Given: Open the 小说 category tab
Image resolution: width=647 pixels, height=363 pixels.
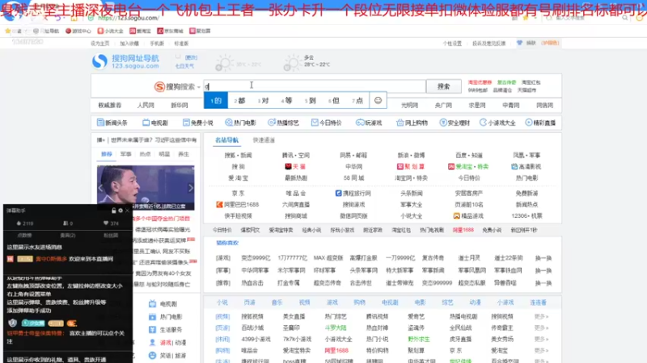Looking at the screenshot, I should 222,302.
